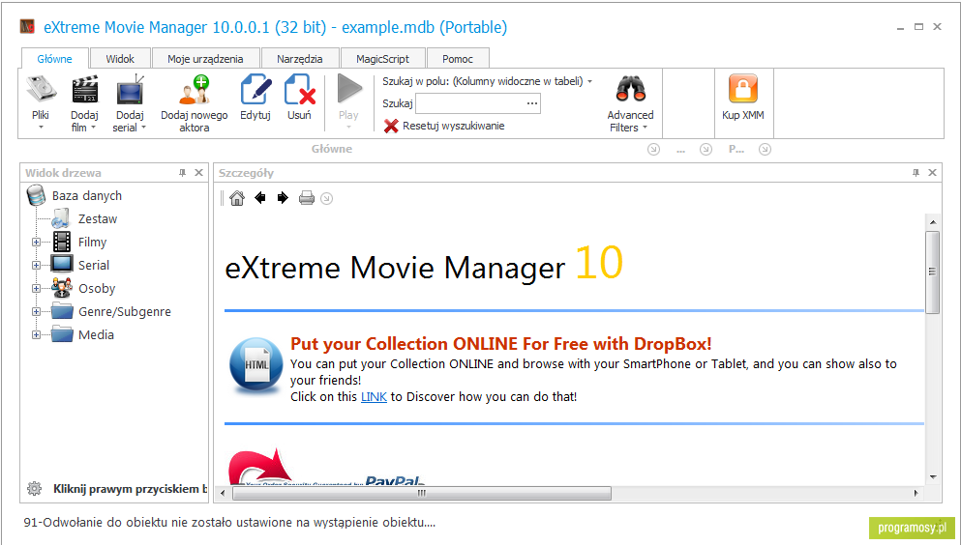Select Osoby in the tree
This screenshot has height=545, width=961.
pyautogui.click(x=97, y=289)
